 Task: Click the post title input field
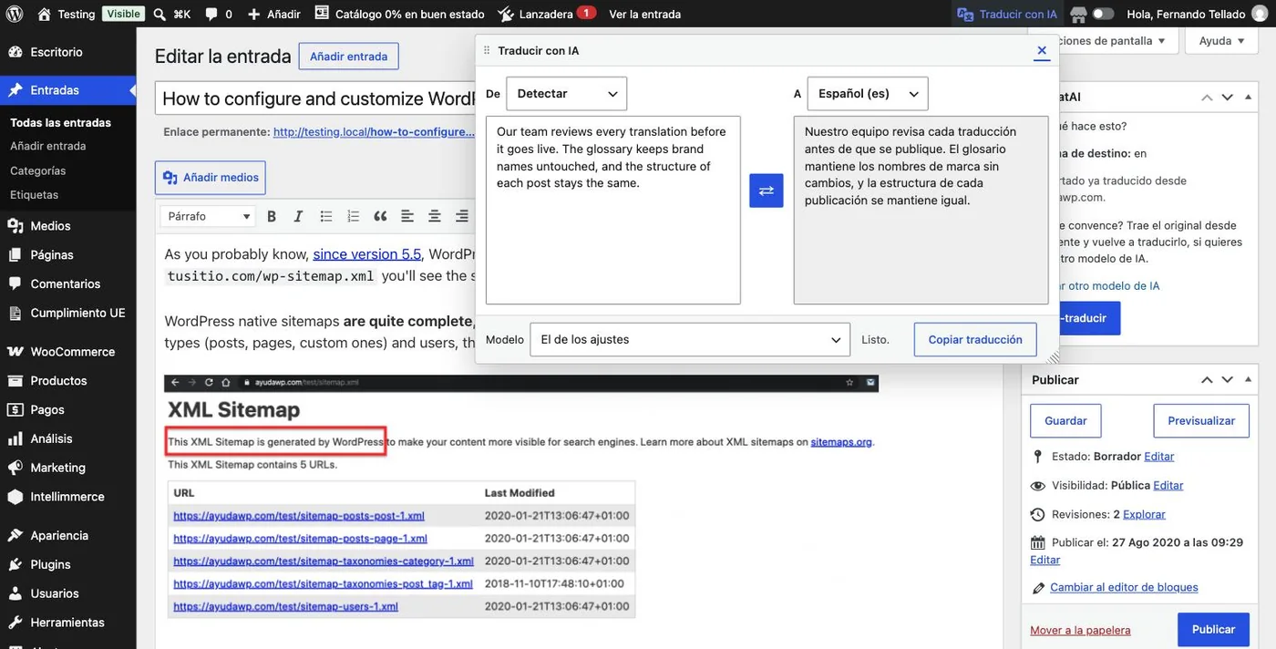pyautogui.click(x=314, y=98)
